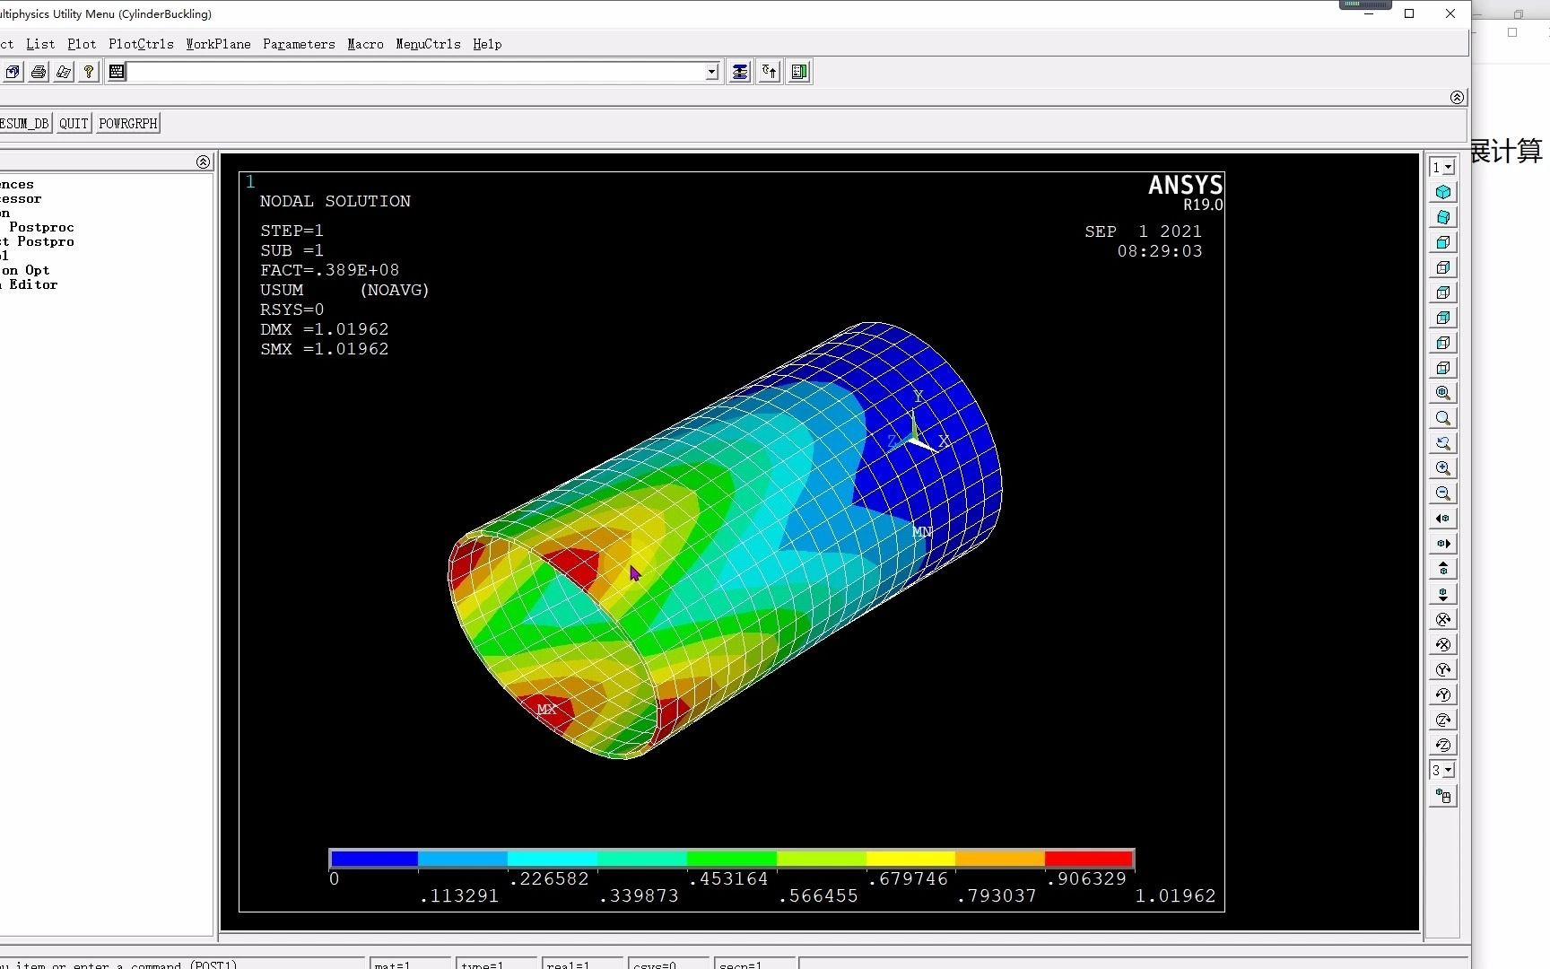Click the POWRGRPH toolbar button
The image size is (1550, 969).
pyautogui.click(x=128, y=124)
